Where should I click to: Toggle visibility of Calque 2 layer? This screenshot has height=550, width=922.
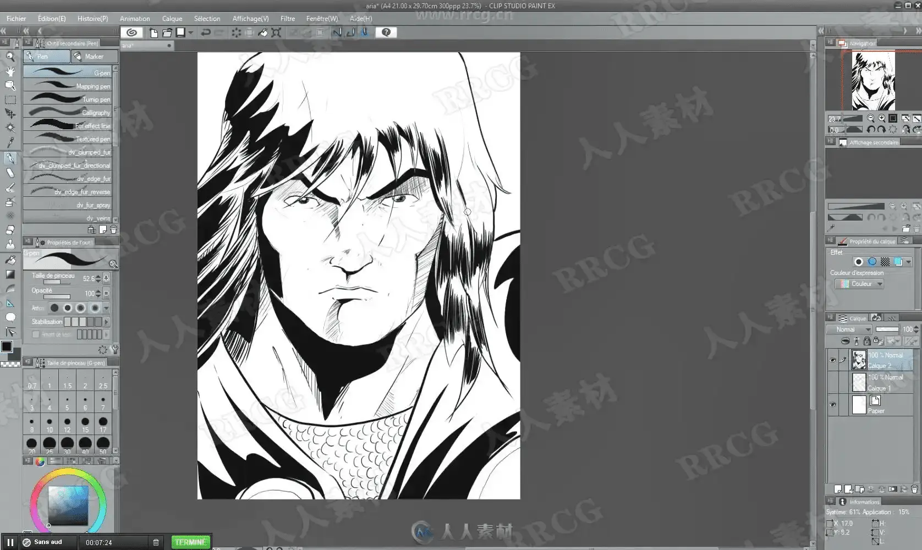pos(832,360)
